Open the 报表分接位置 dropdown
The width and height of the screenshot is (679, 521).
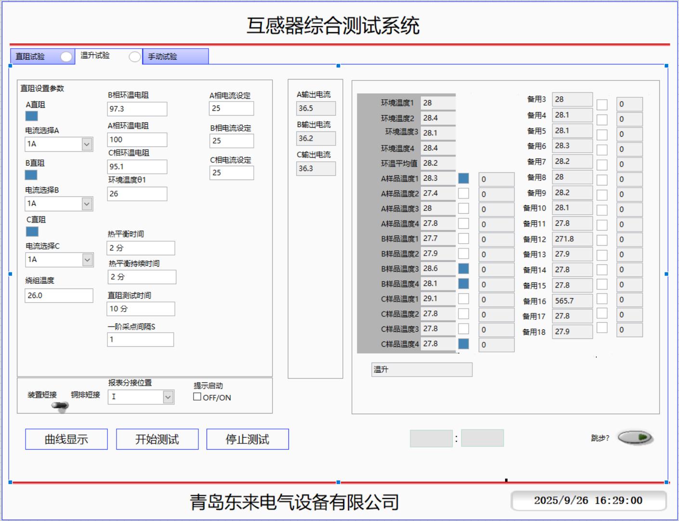click(168, 397)
